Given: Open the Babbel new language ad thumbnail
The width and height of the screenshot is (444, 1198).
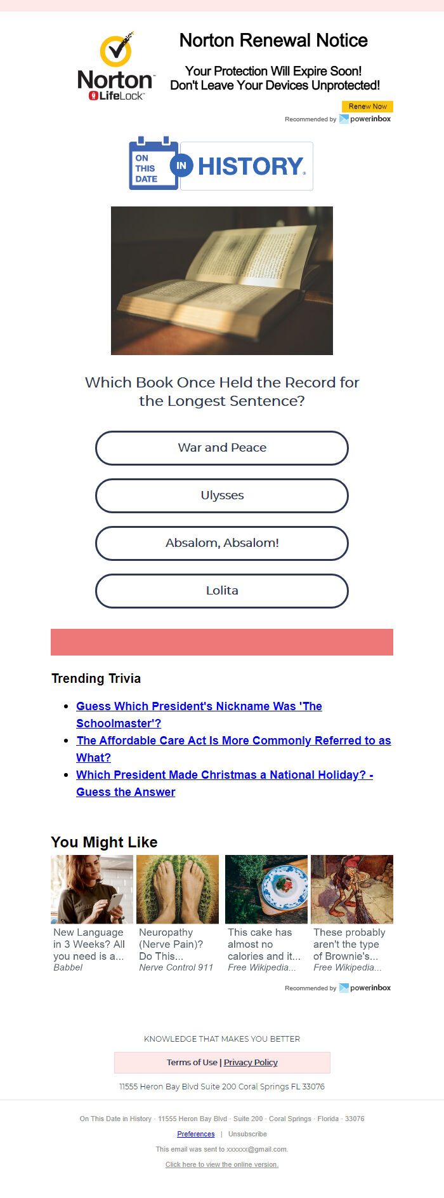Looking at the screenshot, I should click(x=92, y=889).
